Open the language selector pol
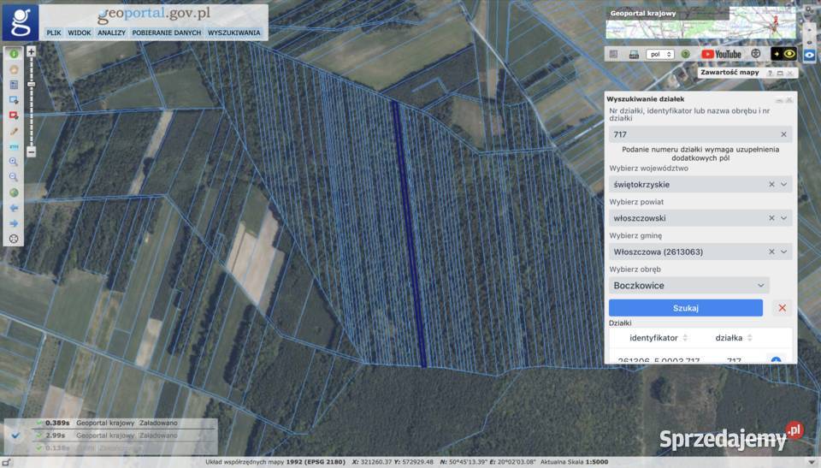Screen dimensions: 821x468 [659, 54]
